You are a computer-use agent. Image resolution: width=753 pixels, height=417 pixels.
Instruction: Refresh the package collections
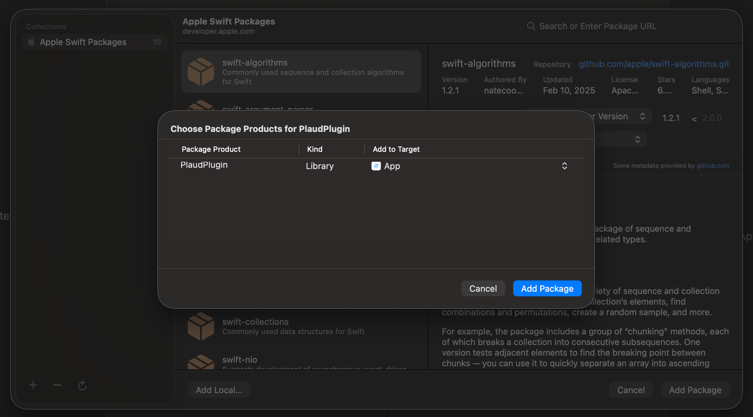point(82,386)
